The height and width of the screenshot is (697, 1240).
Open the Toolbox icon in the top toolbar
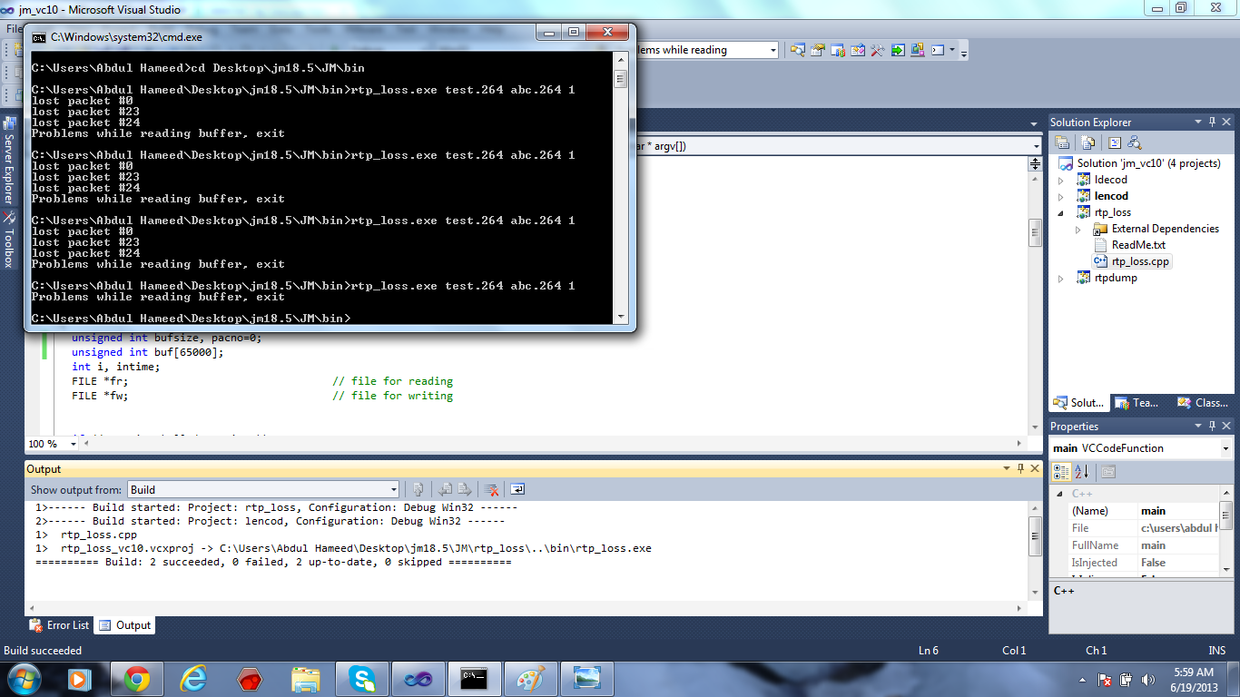tap(877, 50)
